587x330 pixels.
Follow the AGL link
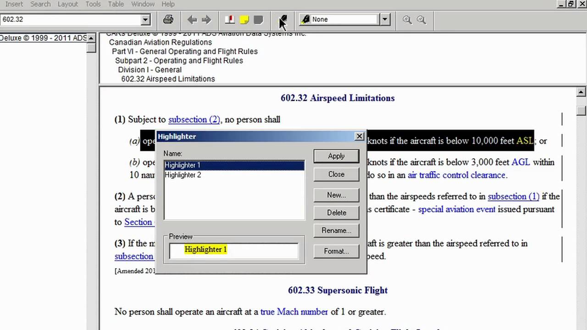(x=521, y=162)
